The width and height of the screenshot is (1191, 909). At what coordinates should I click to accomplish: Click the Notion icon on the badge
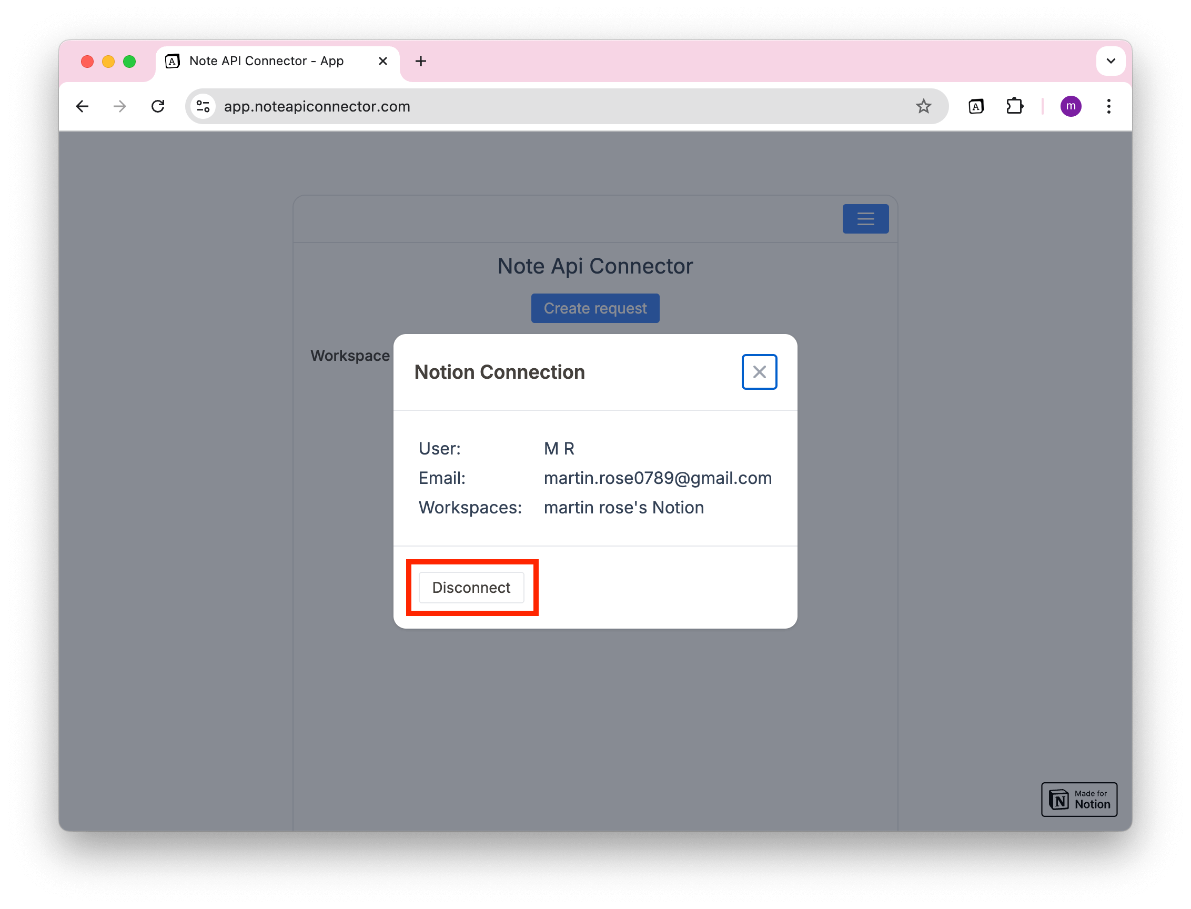pos(1059,799)
